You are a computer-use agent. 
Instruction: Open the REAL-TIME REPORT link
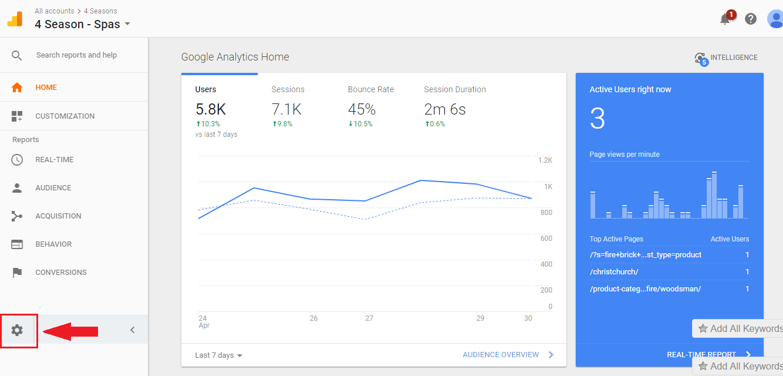701,354
